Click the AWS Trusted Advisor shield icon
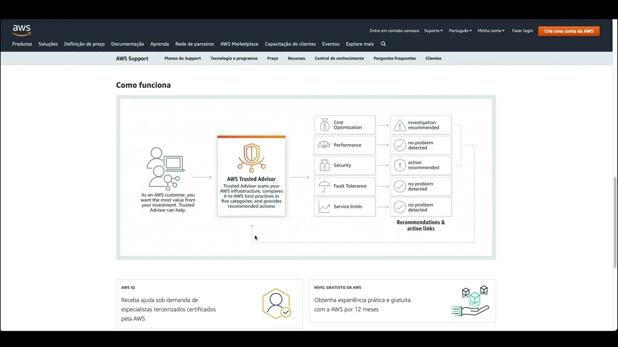 [252, 158]
